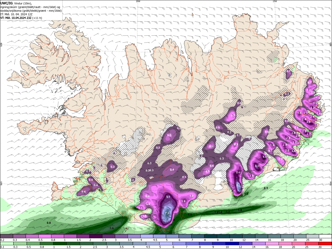Click the 0.8 rain value over the ocean
The width and height of the screenshot is (332, 249).
(x=49, y=223)
